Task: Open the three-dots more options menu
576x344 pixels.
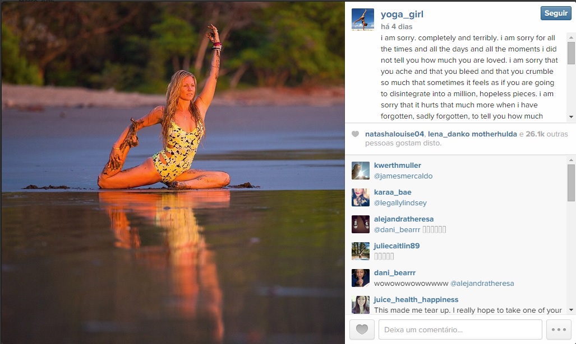Action: 559,329
